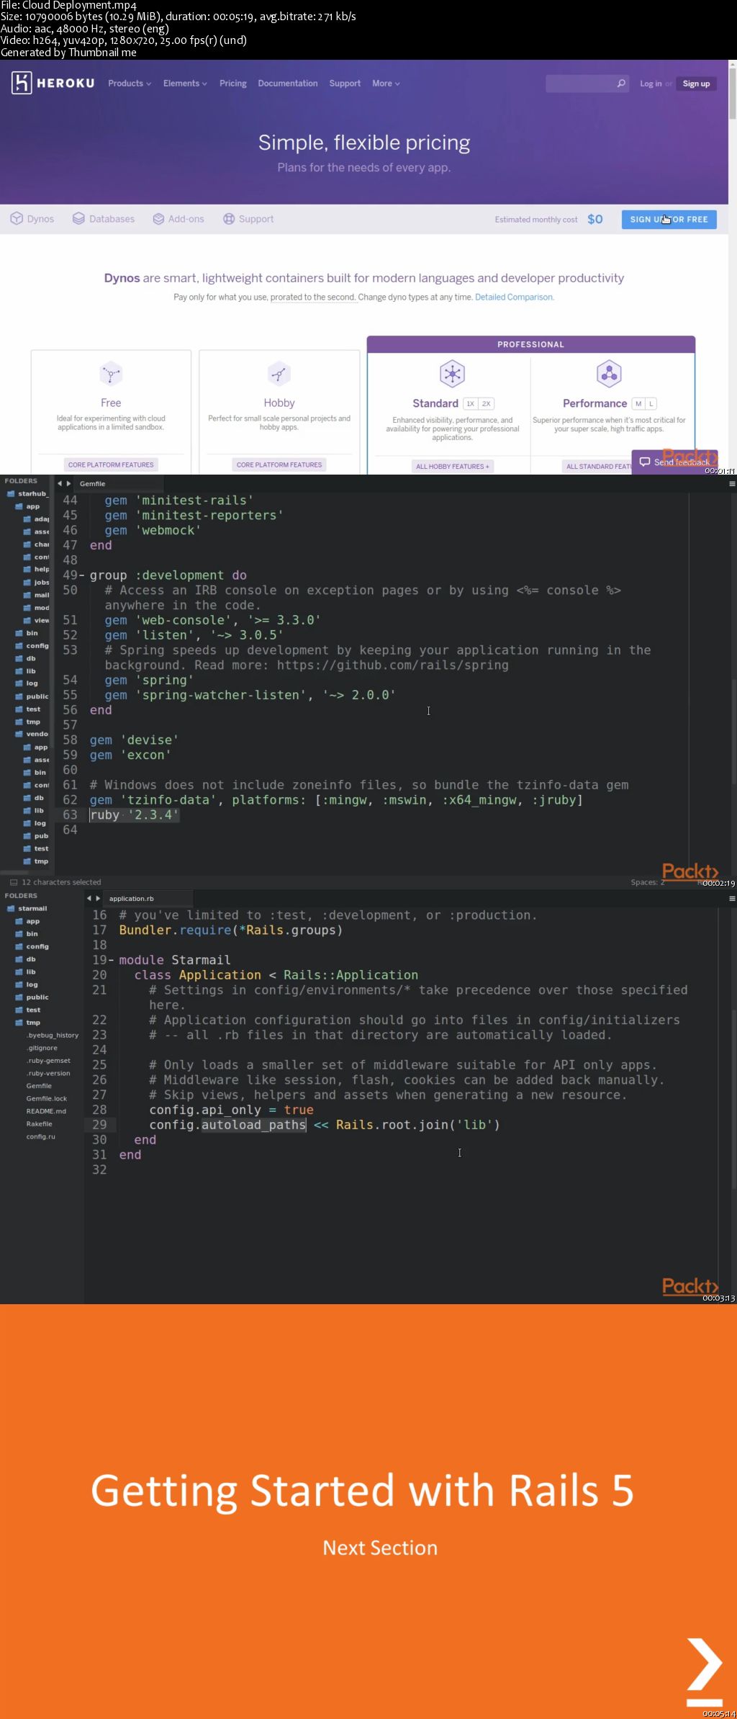Open .byebug_history file

point(53,1036)
